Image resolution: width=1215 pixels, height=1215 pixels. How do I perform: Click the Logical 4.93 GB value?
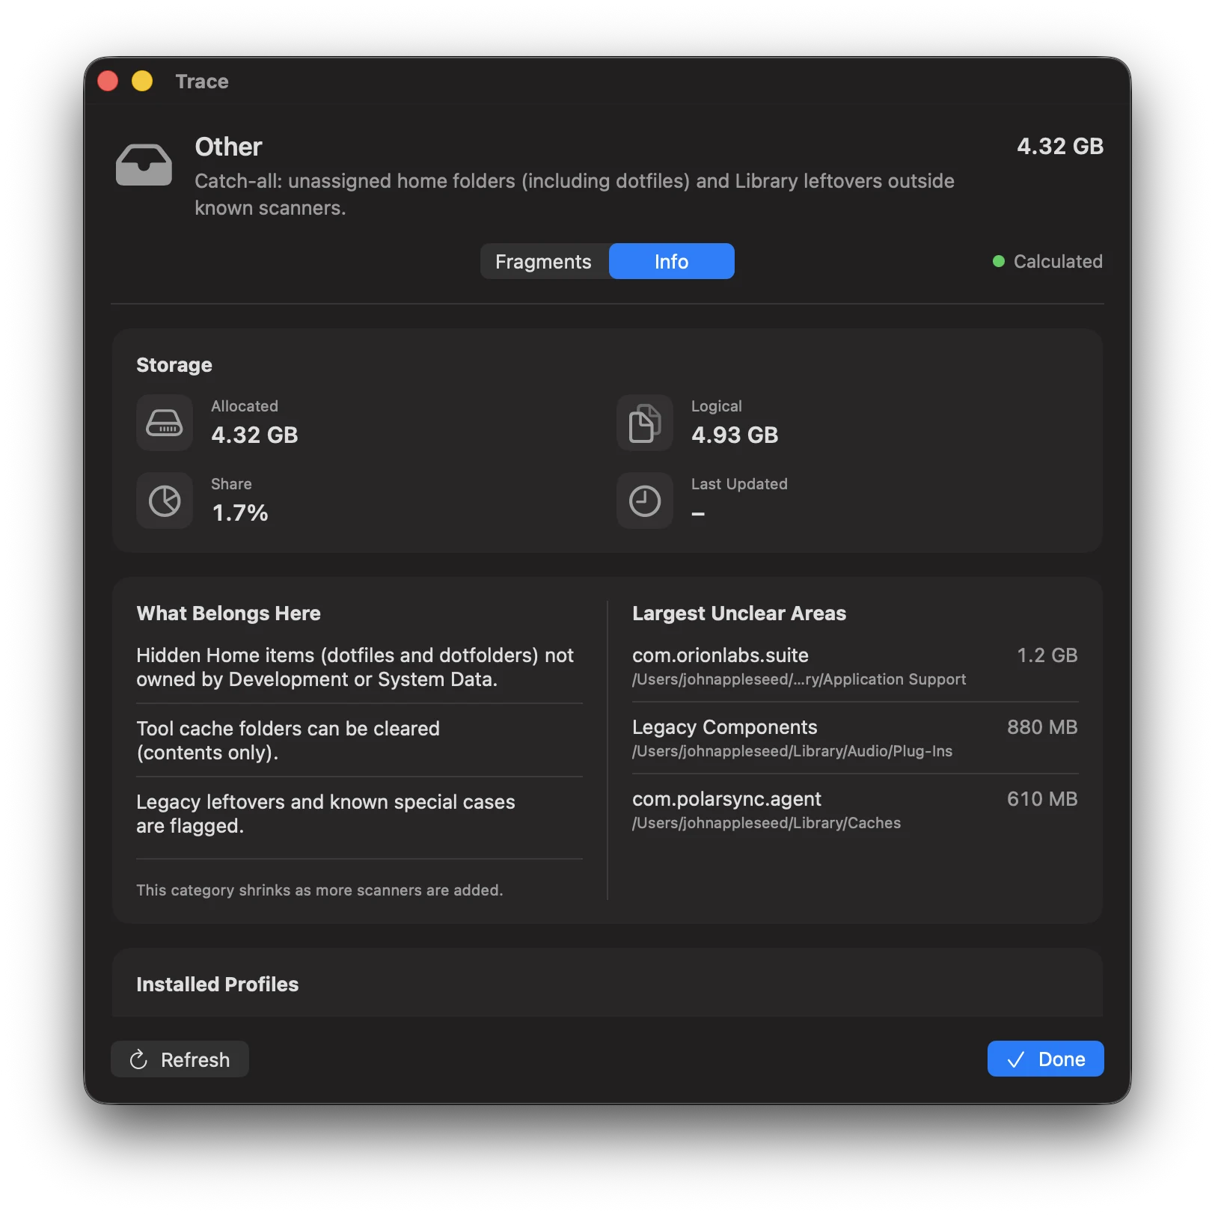click(735, 435)
